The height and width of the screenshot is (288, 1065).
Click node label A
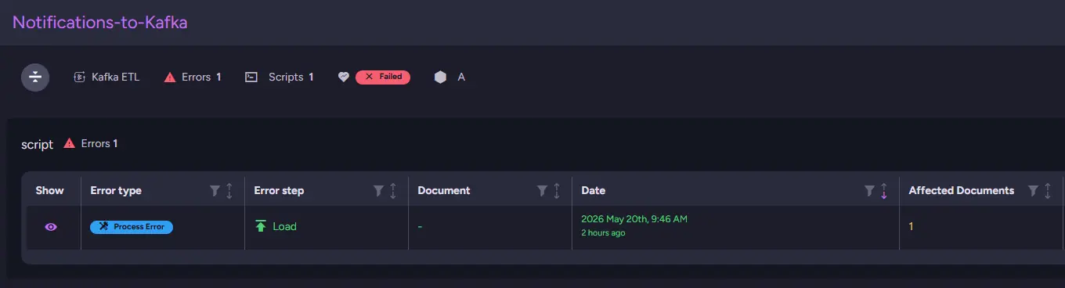[x=461, y=77]
